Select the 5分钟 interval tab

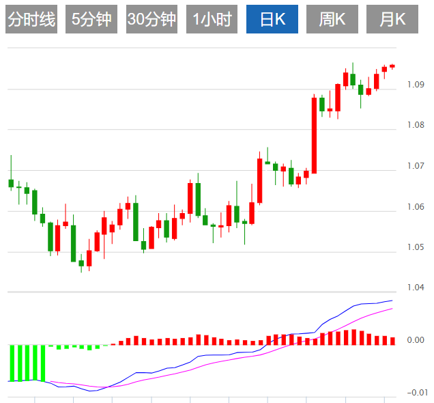91,19
